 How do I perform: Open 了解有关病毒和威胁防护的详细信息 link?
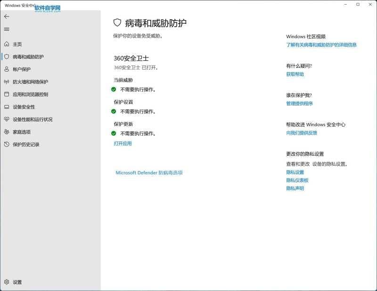[321, 45]
